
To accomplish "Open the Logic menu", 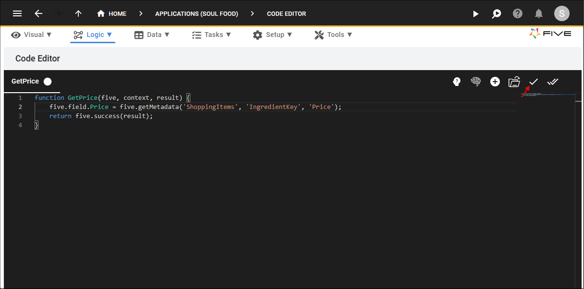I will (x=93, y=35).
